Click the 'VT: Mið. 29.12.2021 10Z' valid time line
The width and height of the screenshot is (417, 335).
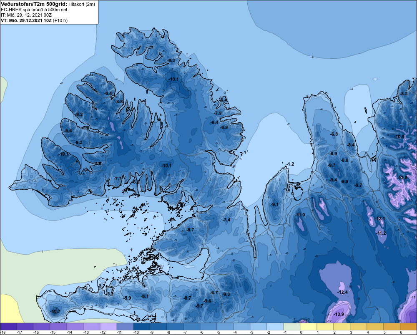[26, 20]
